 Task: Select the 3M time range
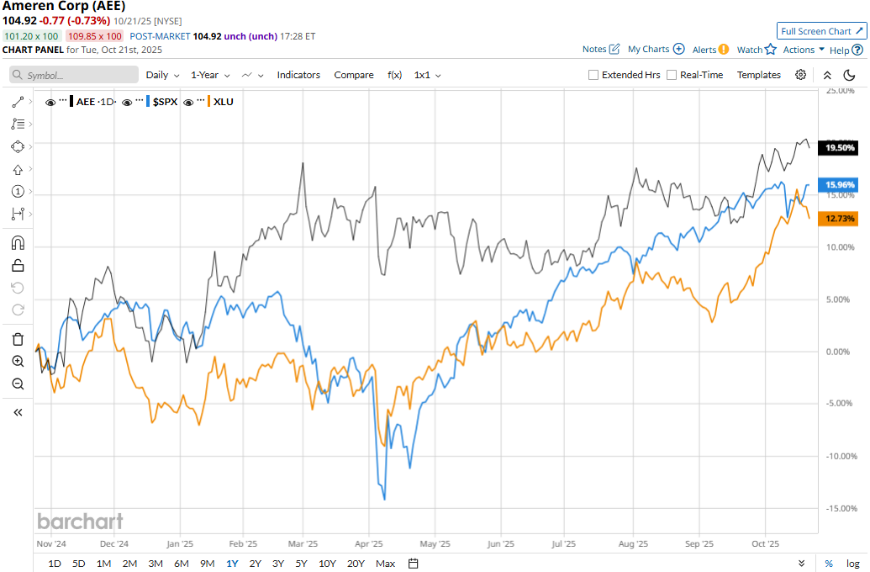(156, 564)
